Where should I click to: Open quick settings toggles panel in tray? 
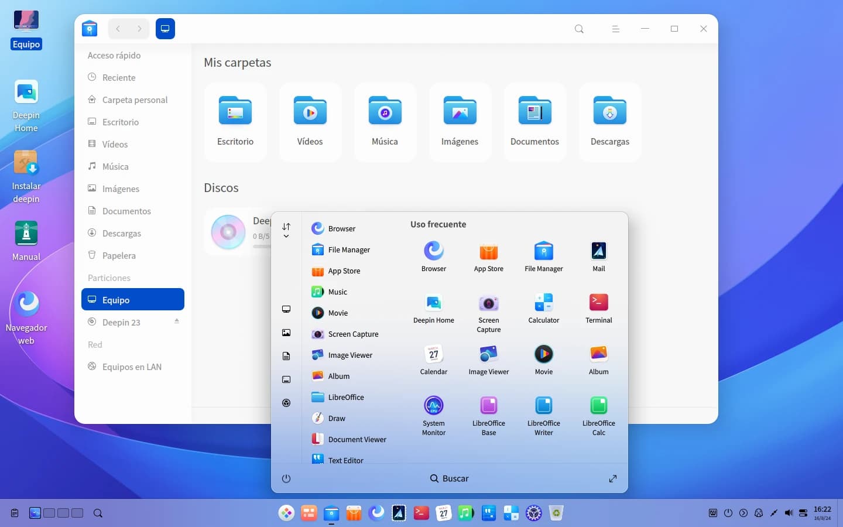coord(803,513)
